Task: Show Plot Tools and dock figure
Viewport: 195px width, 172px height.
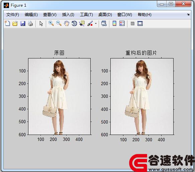Action: pyautogui.click(x=140, y=23)
